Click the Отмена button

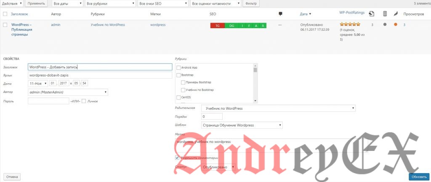[12, 177]
